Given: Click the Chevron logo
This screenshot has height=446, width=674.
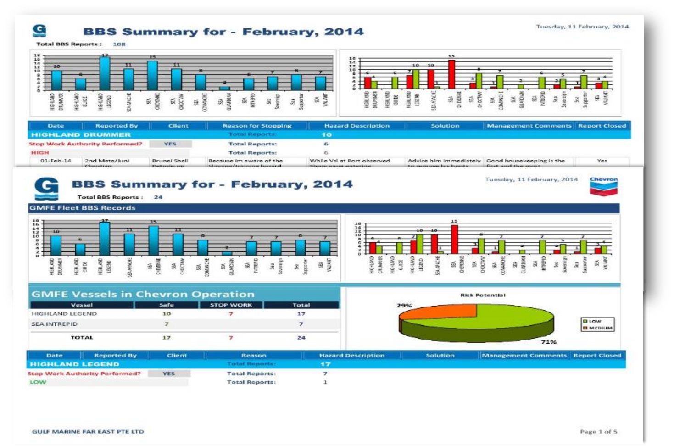Looking at the screenshot, I should point(603,186).
